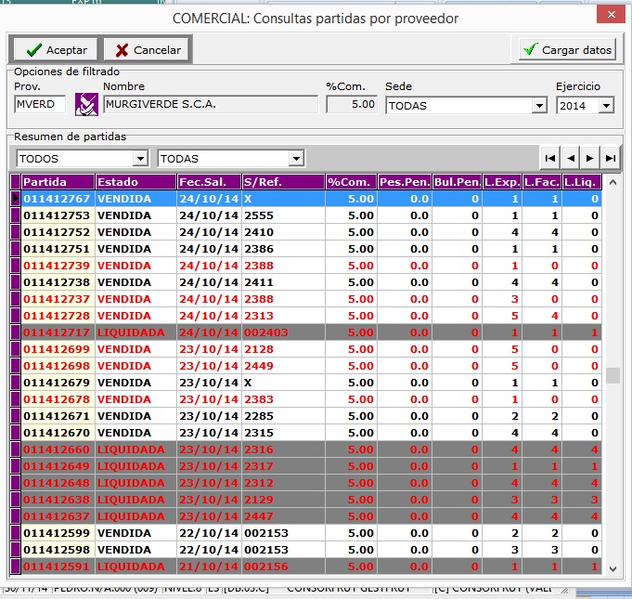Image resolution: width=632 pixels, height=599 pixels.
Task: Focus the Prov. input field containing MVERD
Action: coord(40,105)
